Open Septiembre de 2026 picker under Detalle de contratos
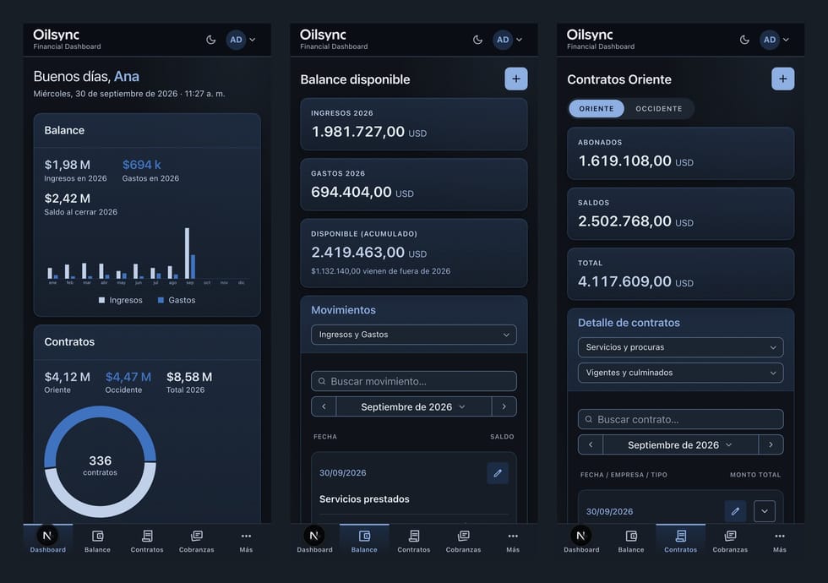This screenshot has height=583, width=828. (680, 444)
